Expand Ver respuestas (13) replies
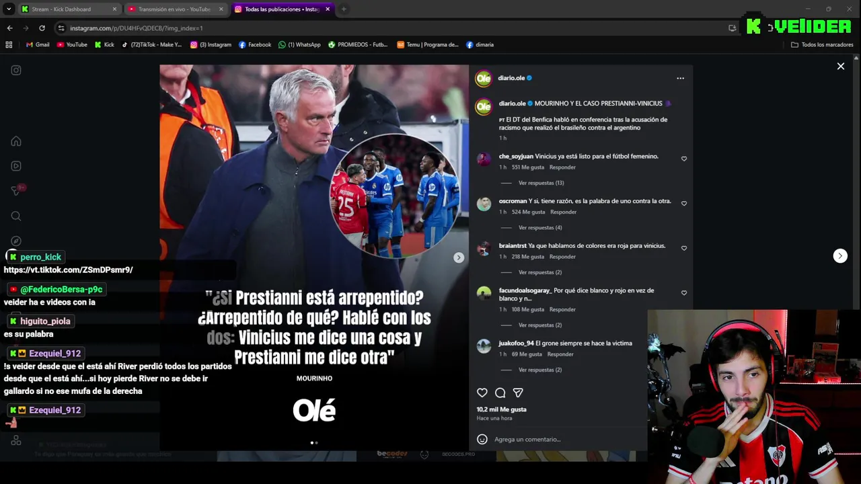 (541, 183)
